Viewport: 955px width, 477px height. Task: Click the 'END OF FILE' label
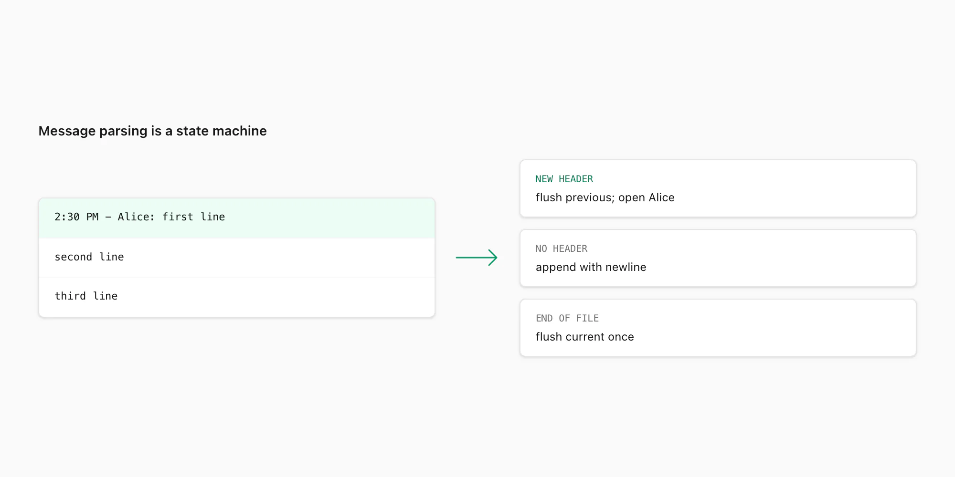567,318
